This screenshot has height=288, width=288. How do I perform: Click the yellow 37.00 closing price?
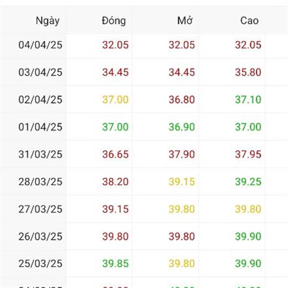coord(115,100)
